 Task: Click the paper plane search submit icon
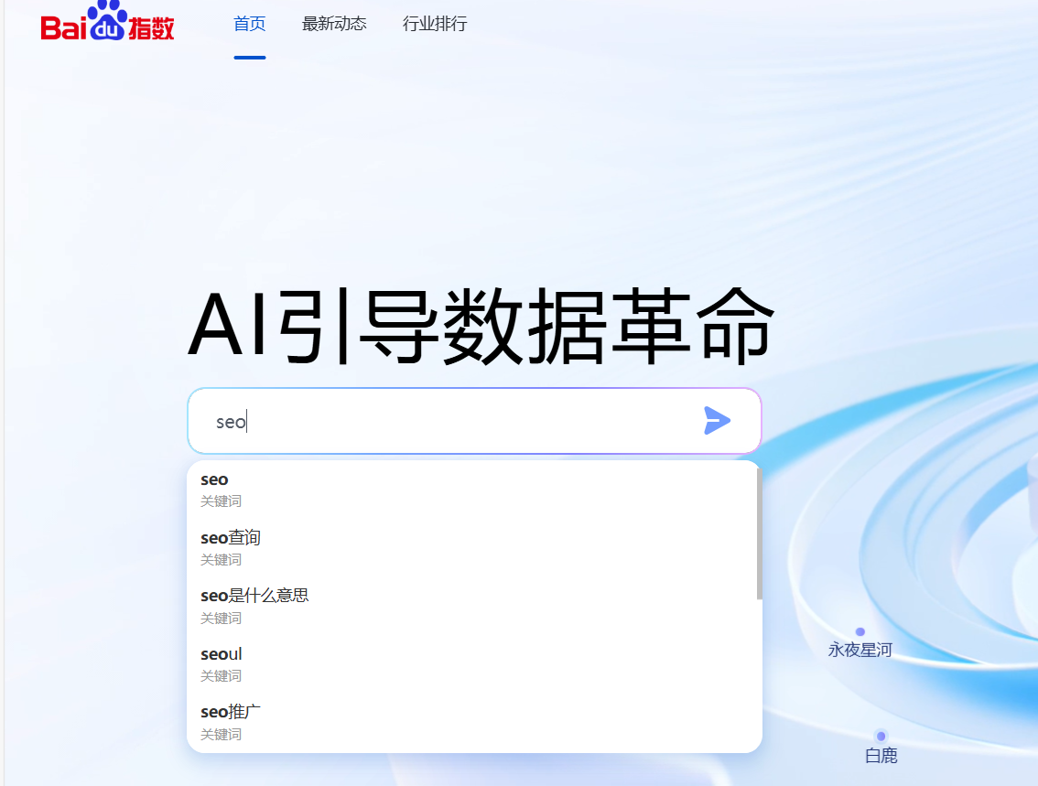pos(718,420)
